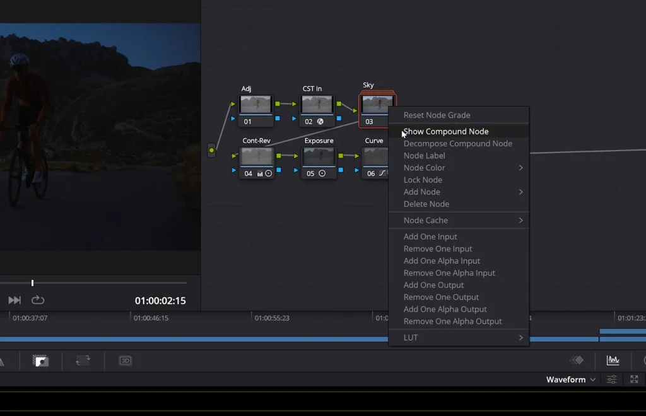The height and width of the screenshot is (416, 646).
Task: Expand the scopes panel to full view
Action: click(x=634, y=379)
